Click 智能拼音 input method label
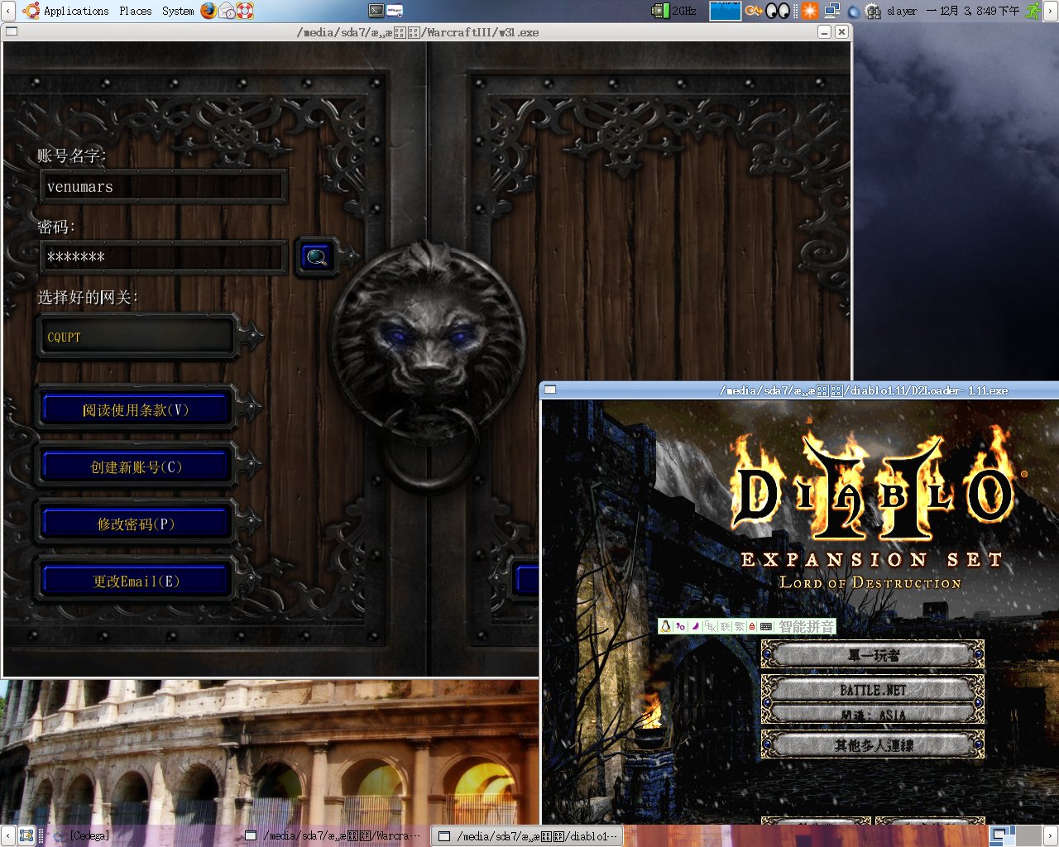This screenshot has width=1059, height=847. [806, 627]
